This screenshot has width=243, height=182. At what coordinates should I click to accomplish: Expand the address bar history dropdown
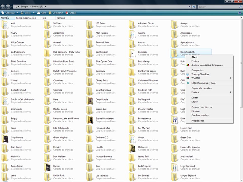(190, 7)
